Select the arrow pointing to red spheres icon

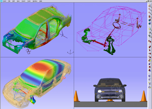point(150,53)
